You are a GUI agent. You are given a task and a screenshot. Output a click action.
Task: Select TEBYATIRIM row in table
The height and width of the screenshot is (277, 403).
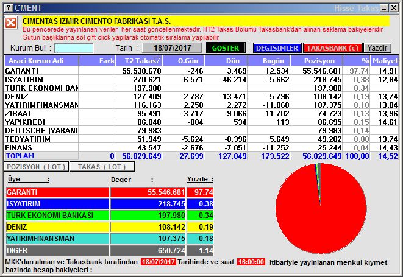[x=201, y=139]
